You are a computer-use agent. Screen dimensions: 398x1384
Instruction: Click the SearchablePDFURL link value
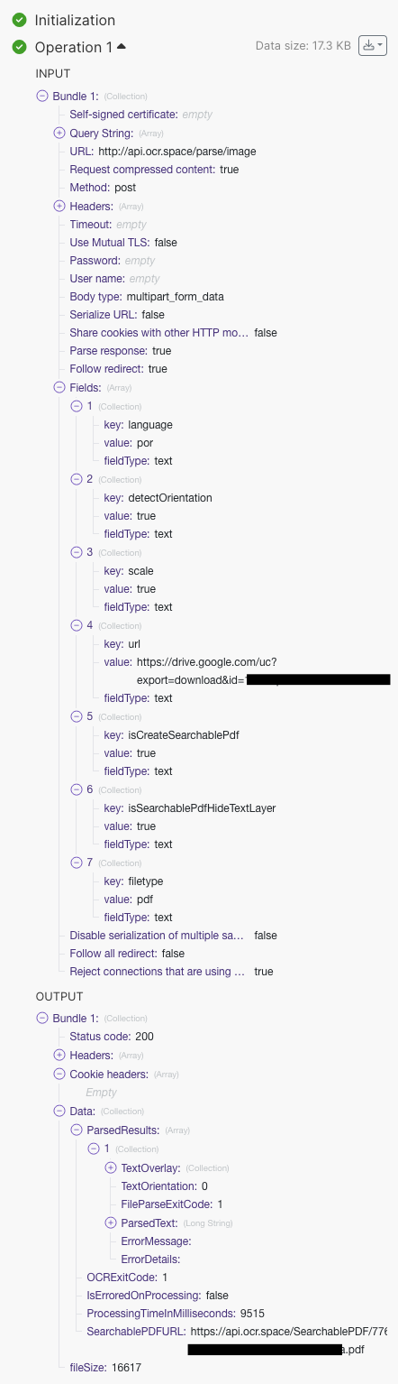[289, 1341]
